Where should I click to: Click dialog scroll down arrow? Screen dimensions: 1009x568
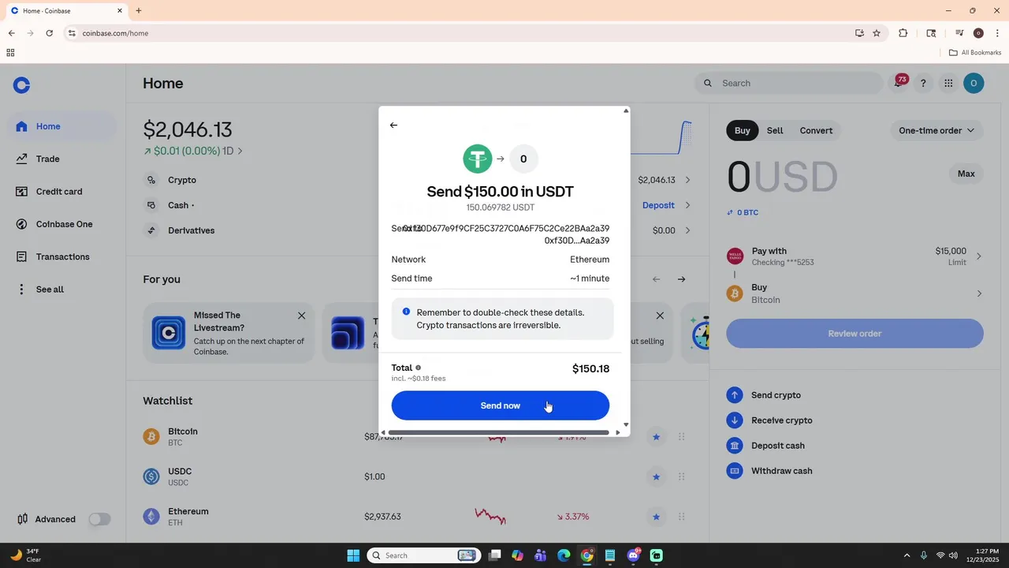click(x=626, y=424)
